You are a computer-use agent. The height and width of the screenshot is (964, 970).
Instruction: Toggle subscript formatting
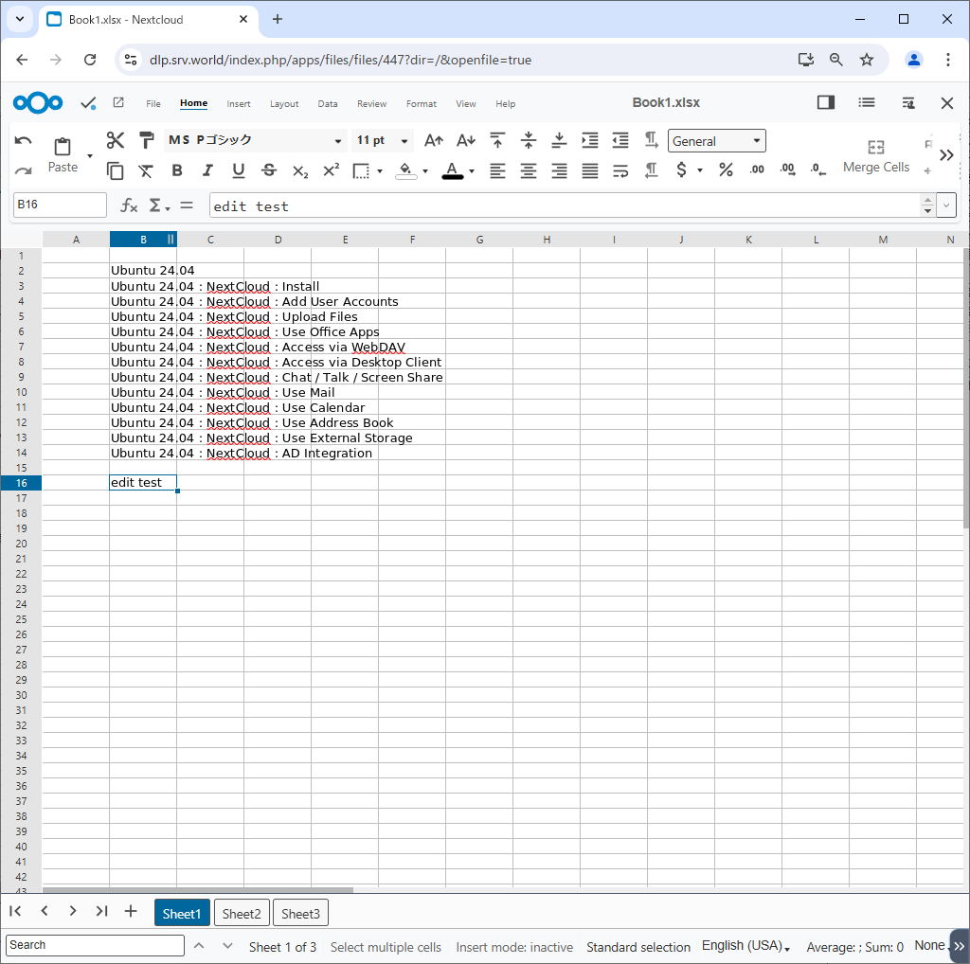(300, 171)
